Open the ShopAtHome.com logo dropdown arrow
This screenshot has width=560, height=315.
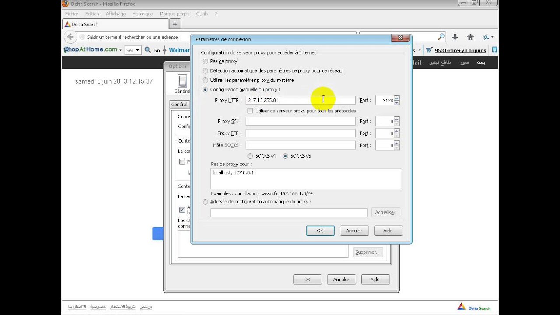(120, 50)
